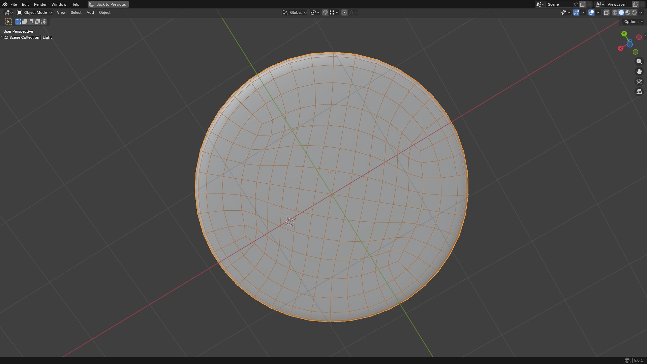647x364 pixels.
Task: Open the Add menu
Action: coord(90,12)
